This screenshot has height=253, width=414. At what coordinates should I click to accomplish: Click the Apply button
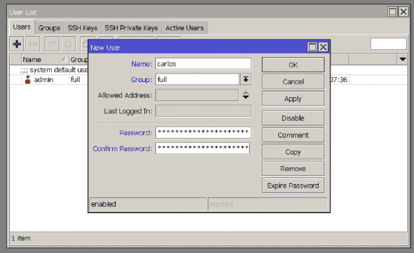(x=293, y=98)
